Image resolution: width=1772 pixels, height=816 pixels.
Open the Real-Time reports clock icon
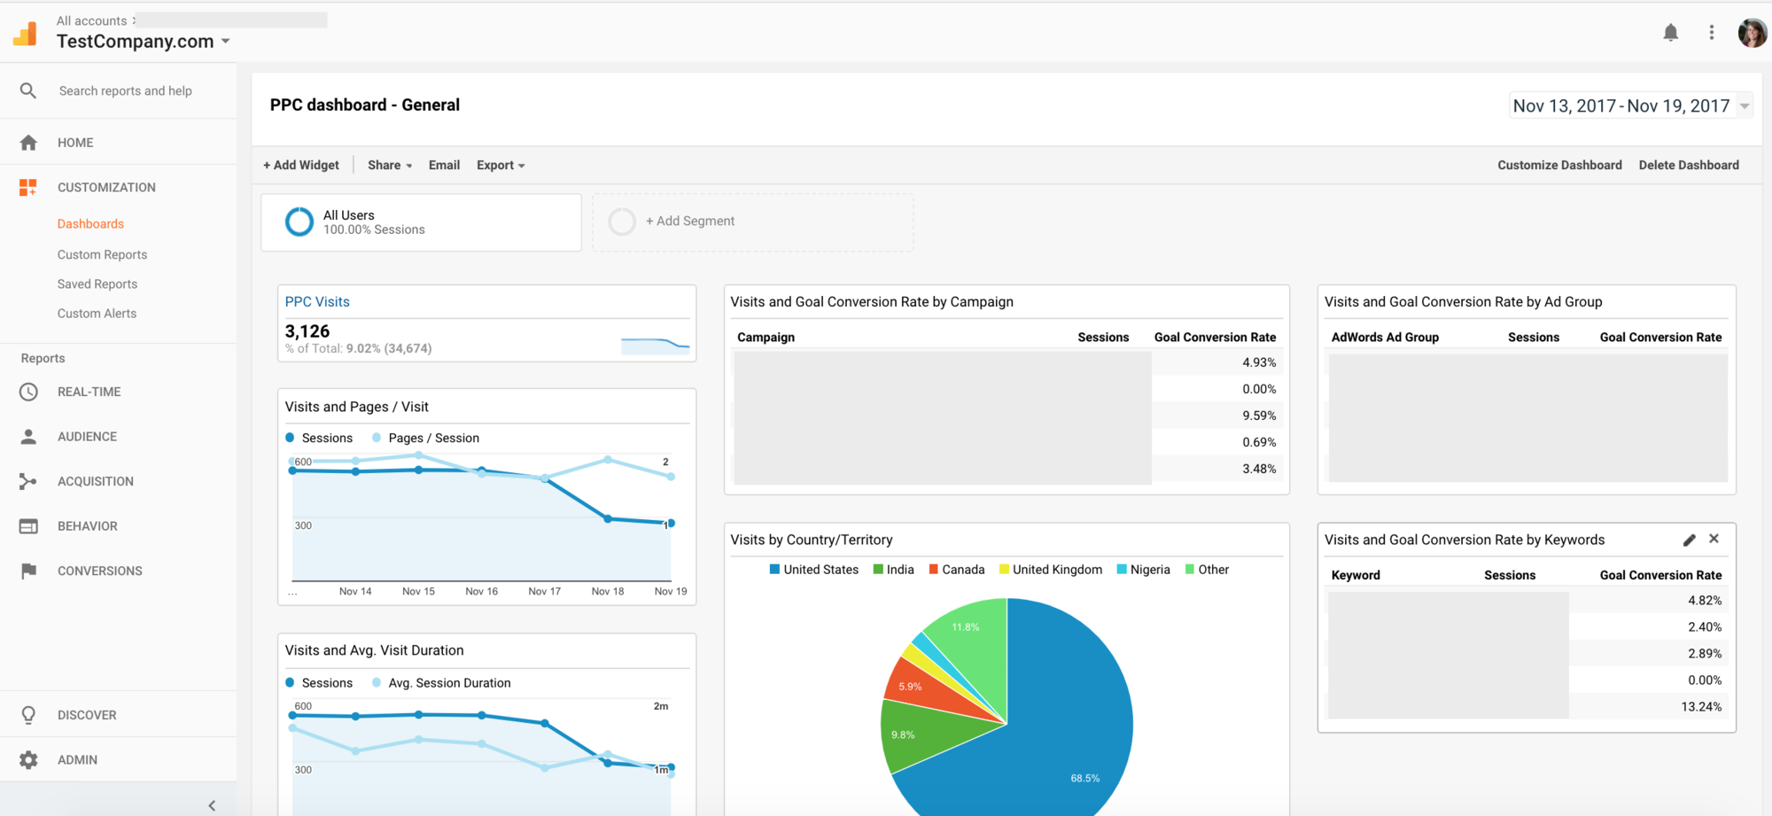click(x=27, y=391)
